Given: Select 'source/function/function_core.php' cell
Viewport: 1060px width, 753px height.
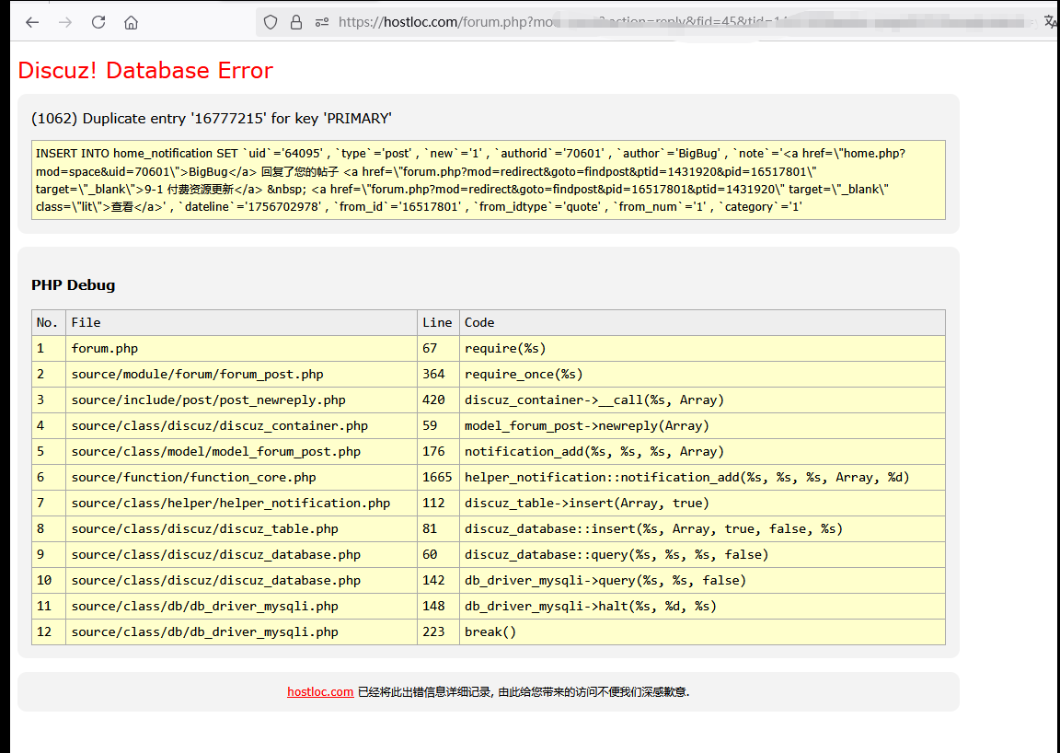Looking at the screenshot, I should (x=241, y=477).
